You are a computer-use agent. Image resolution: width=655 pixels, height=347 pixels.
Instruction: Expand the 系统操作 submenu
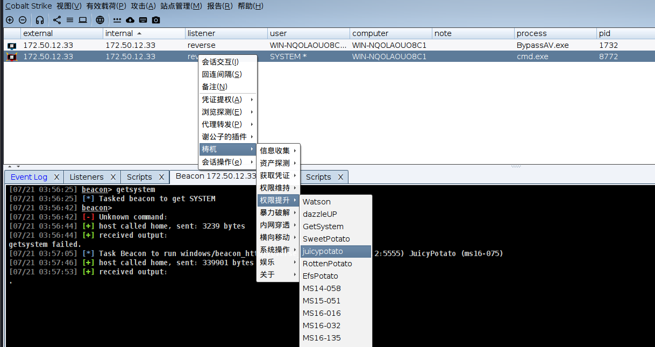278,250
